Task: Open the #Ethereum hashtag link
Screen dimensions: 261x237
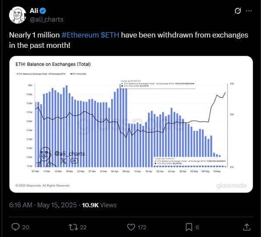Action: [80, 35]
